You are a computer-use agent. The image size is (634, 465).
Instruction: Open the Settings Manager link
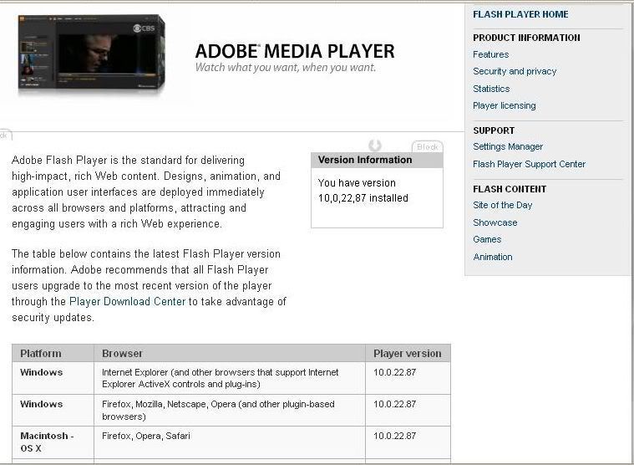click(508, 146)
